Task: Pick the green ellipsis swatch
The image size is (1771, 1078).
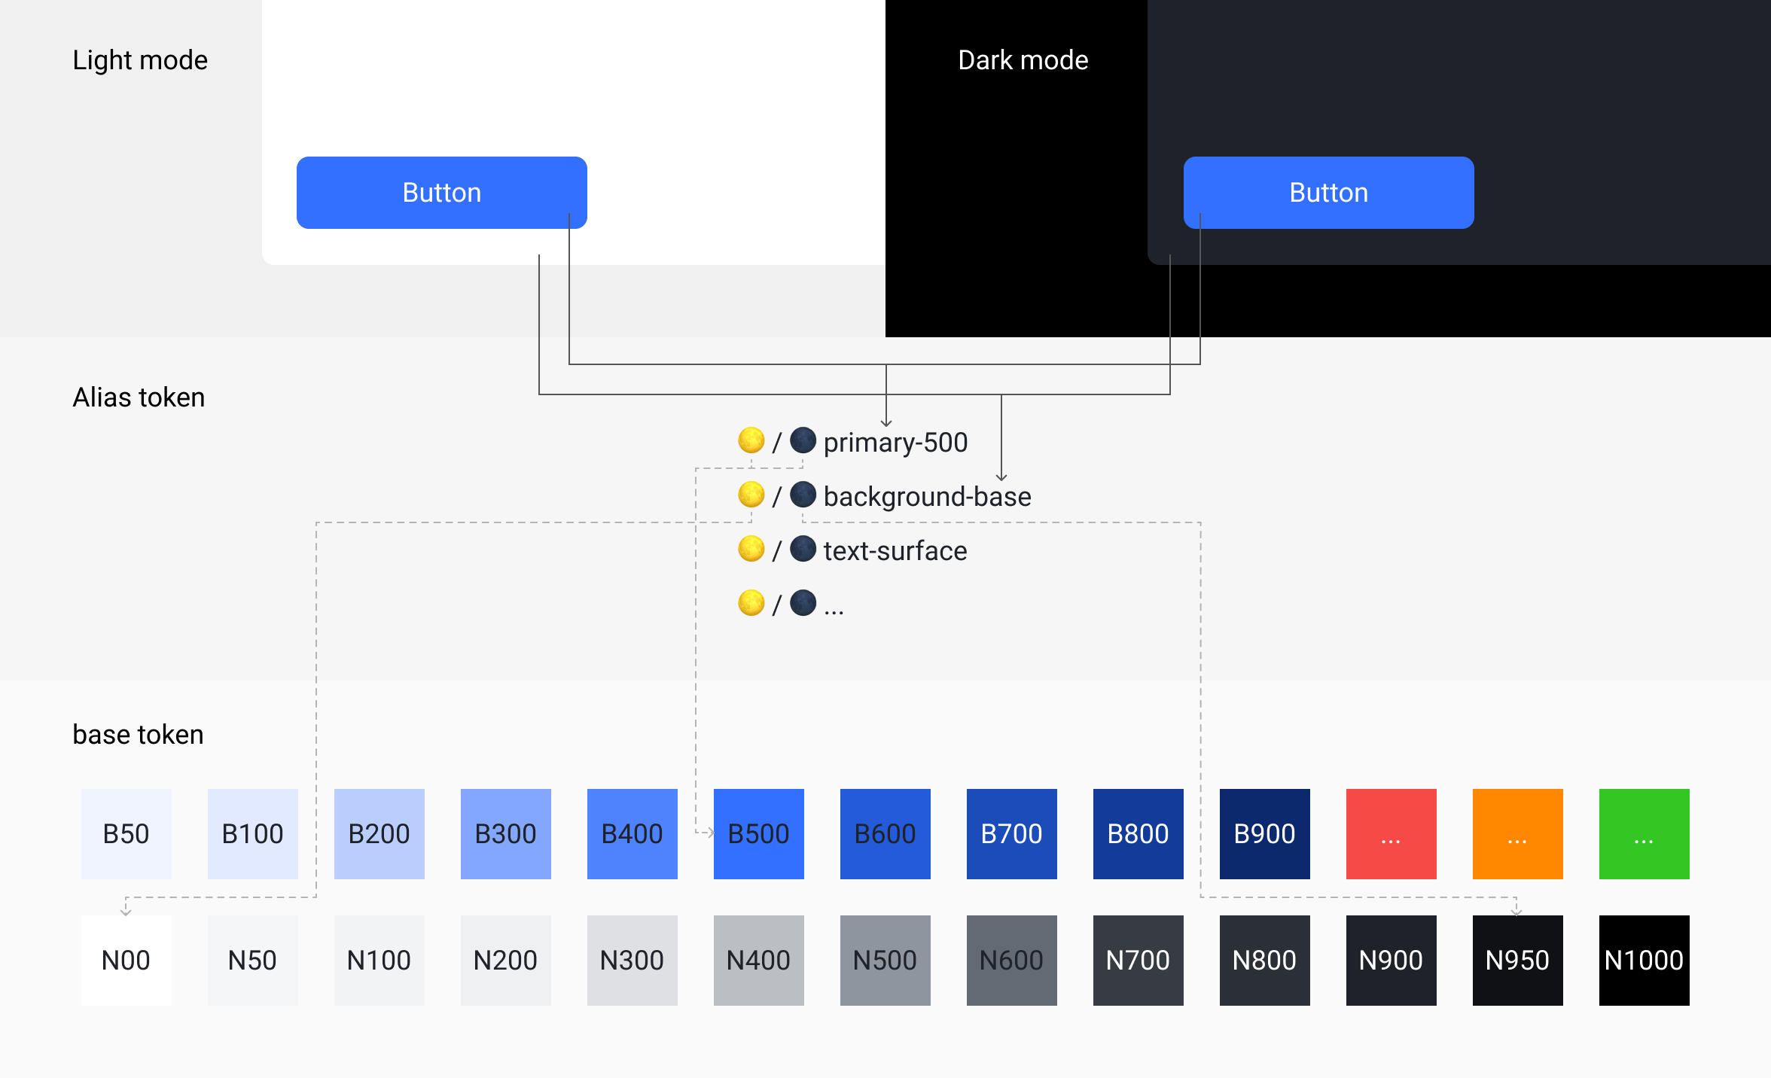Action: [1644, 833]
